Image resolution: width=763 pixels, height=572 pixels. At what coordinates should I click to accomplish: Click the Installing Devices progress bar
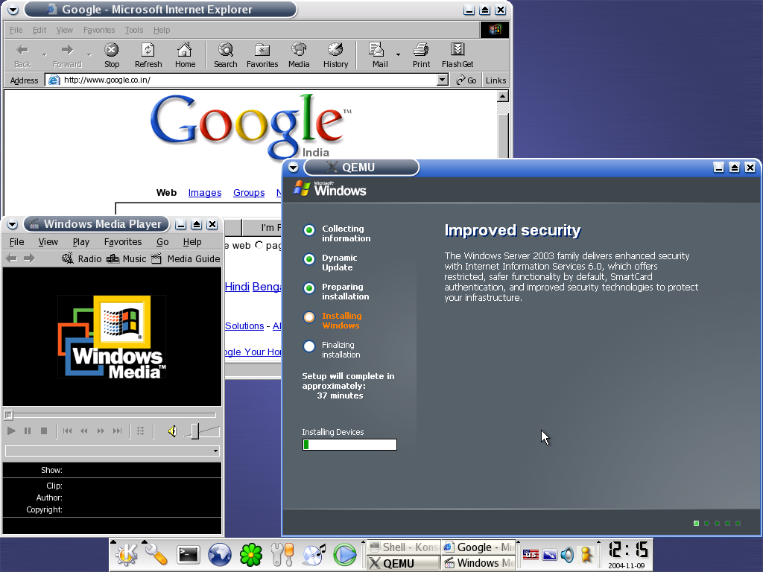pyautogui.click(x=349, y=445)
